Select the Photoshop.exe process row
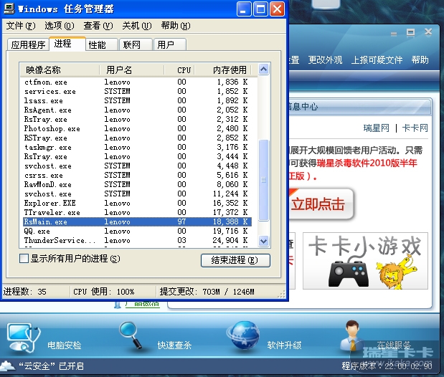This screenshot has height=377, width=444. tap(137, 129)
